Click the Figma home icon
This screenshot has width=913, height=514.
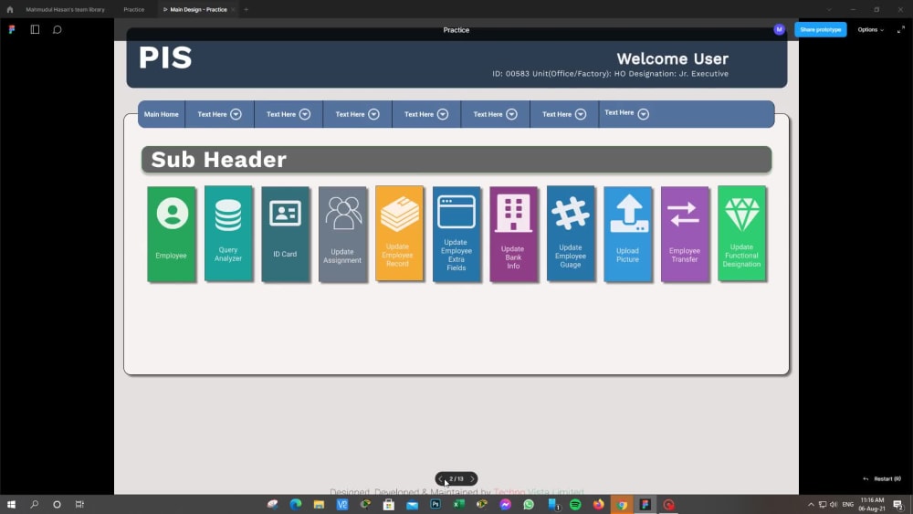pyautogui.click(x=10, y=9)
